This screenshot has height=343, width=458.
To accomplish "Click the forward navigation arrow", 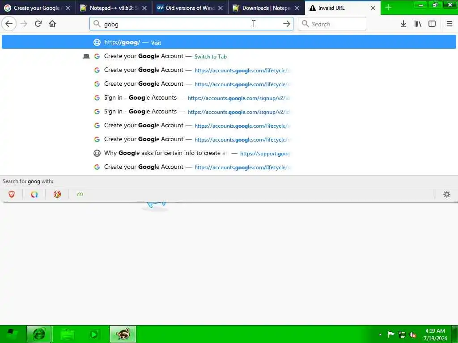I will click(x=24, y=24).
